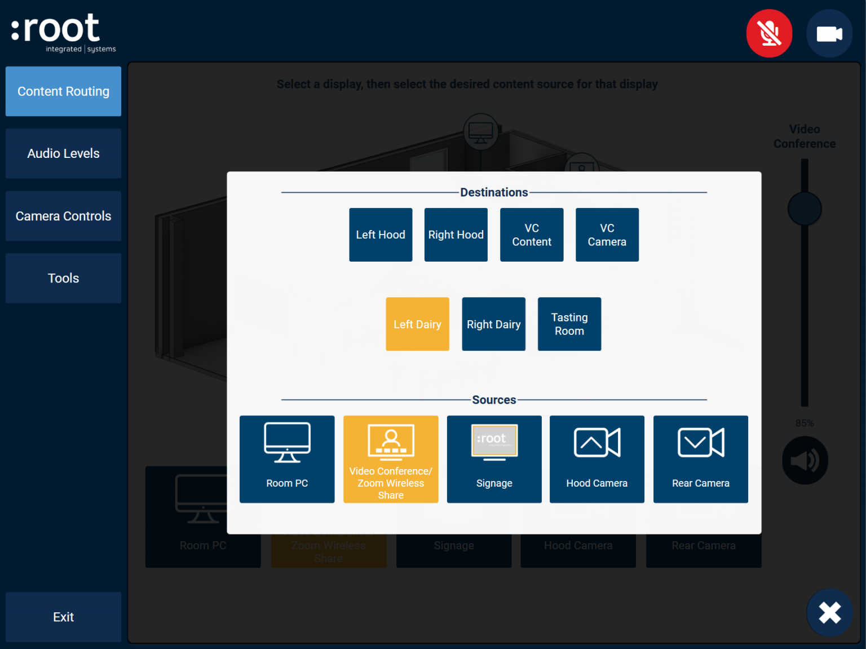The image size is (866, 649).
Task: Switch to Audio Levels section
Action: pyautogui.click(x=63, y=153)
